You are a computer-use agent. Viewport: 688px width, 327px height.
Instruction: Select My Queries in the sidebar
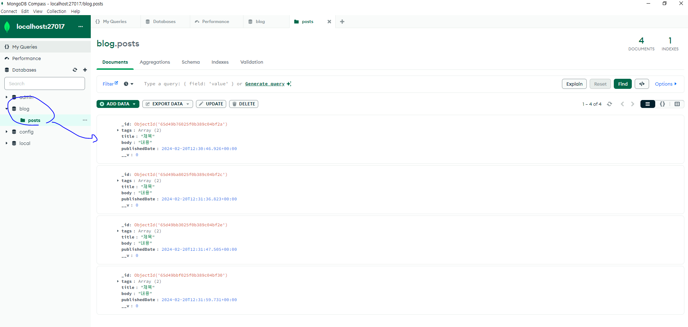pos(45,47)
